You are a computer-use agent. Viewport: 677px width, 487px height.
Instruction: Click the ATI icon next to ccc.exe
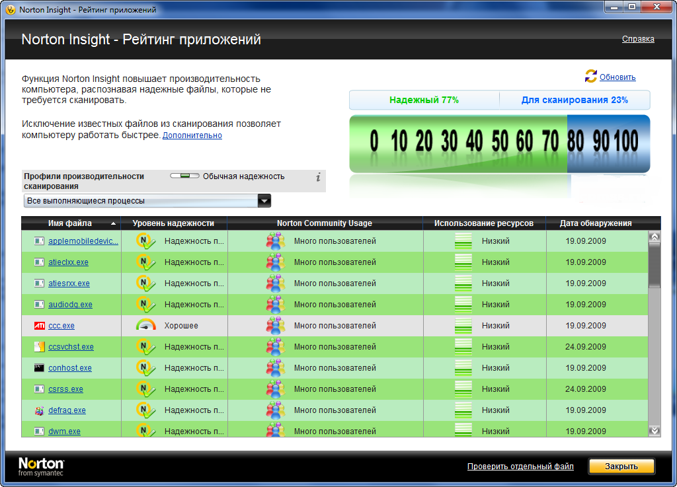click(39, 326)
